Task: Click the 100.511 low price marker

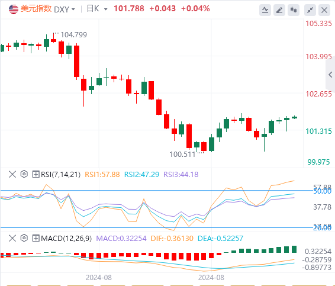Action: [x=182, y=155]
